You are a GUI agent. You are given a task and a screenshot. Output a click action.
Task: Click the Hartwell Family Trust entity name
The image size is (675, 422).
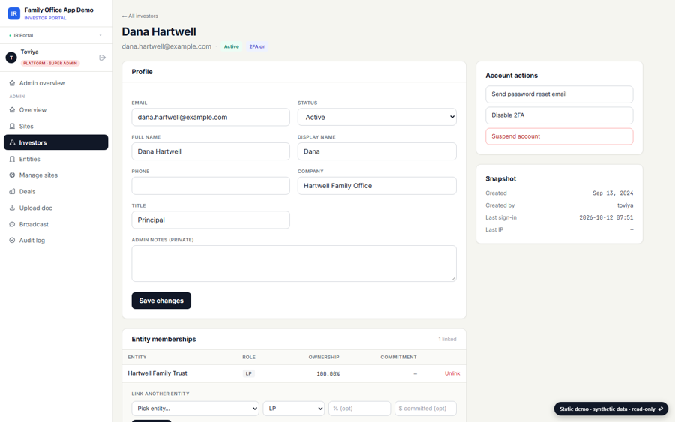(x=157, y=373)
